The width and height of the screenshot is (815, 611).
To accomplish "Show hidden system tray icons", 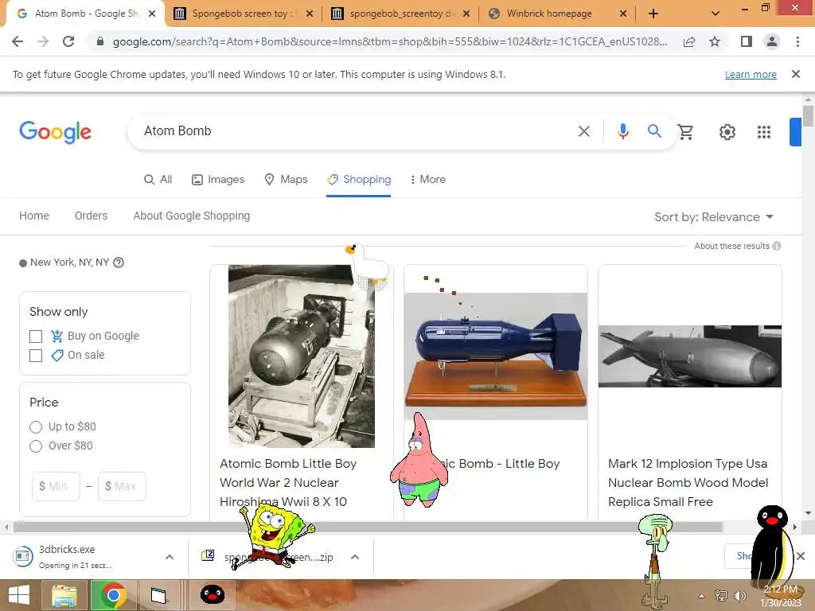I will (x=701, y=596).
